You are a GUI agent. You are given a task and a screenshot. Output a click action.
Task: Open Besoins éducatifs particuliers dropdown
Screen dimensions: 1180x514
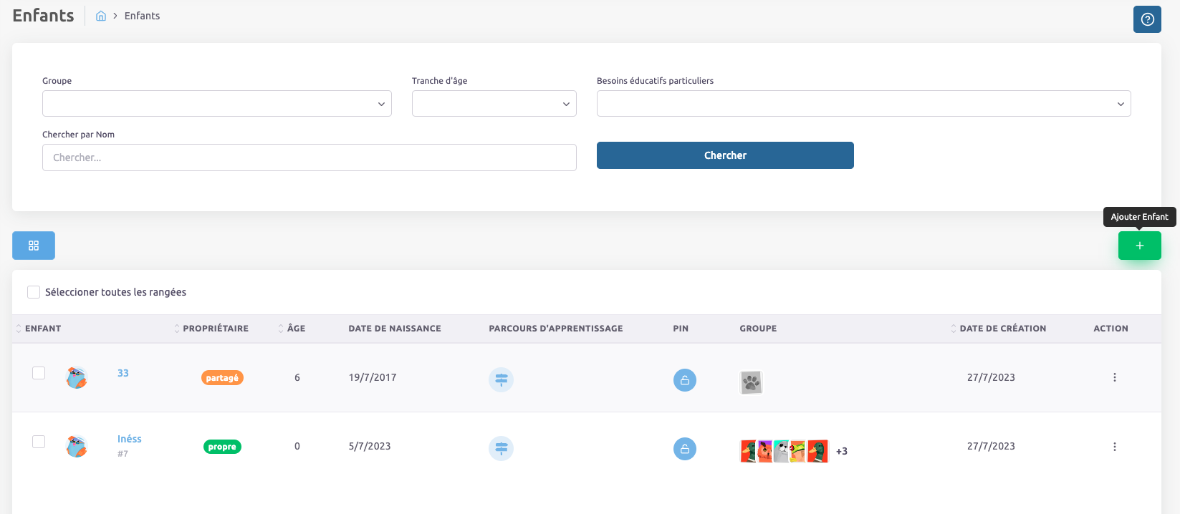pos(863,104)
